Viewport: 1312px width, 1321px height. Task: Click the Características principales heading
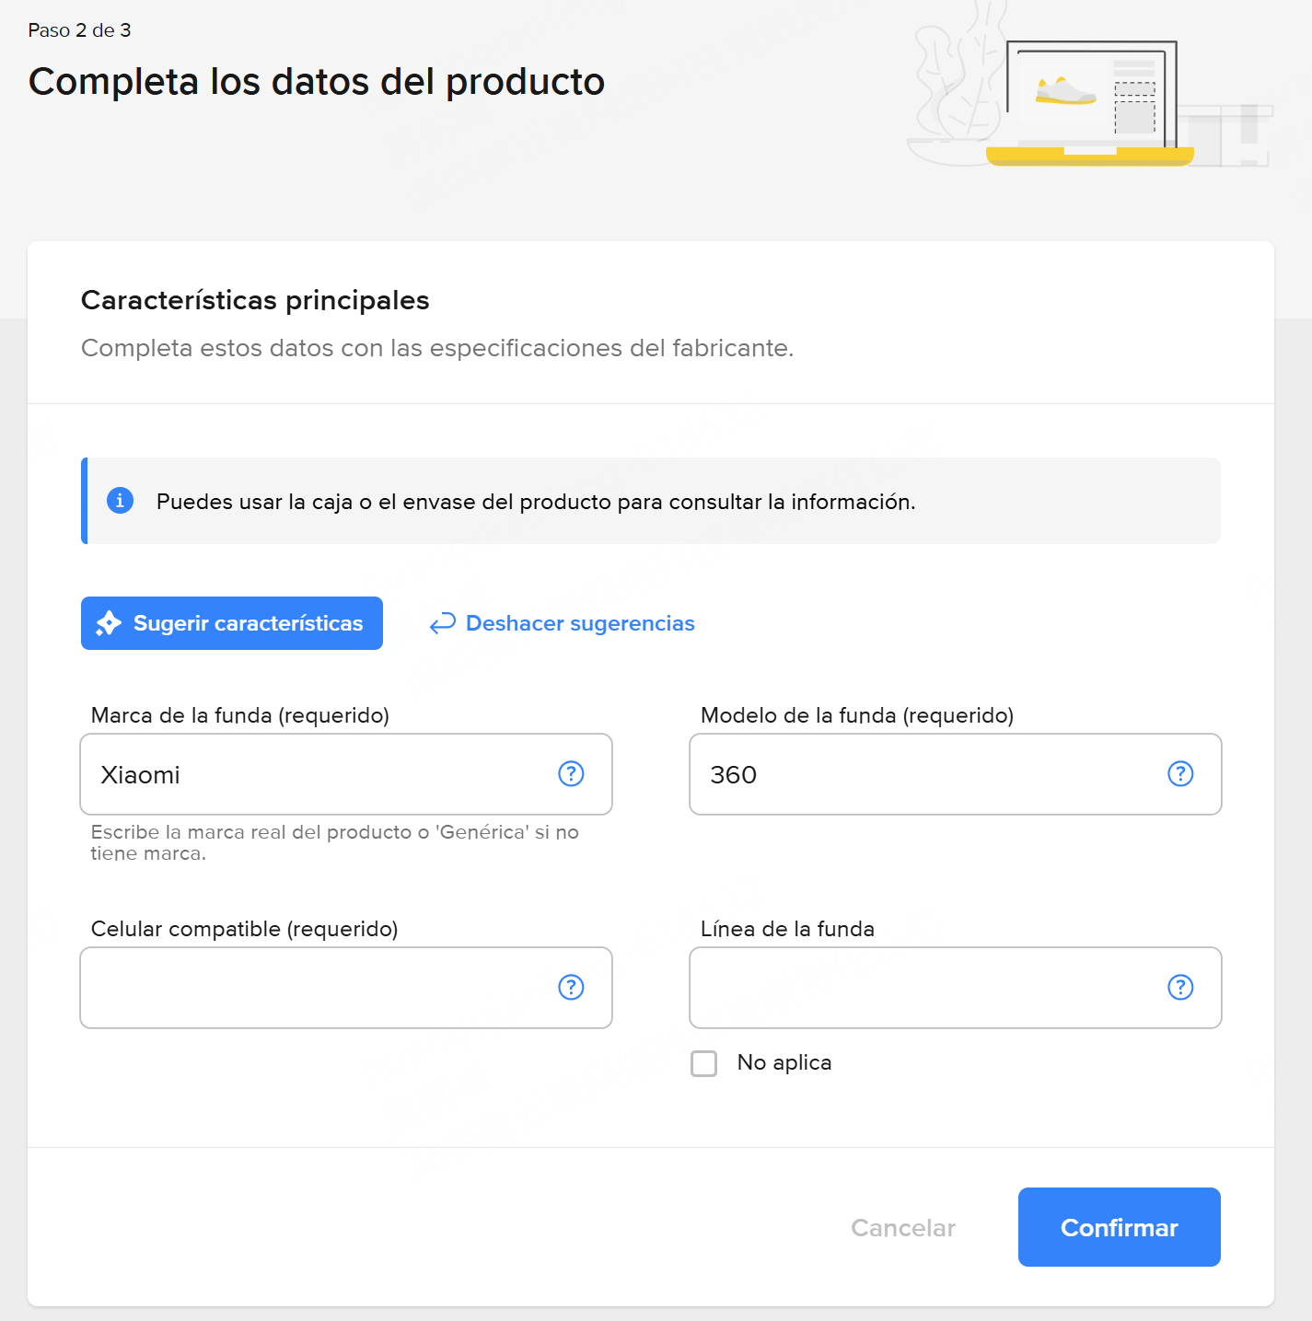coord(255,299)
